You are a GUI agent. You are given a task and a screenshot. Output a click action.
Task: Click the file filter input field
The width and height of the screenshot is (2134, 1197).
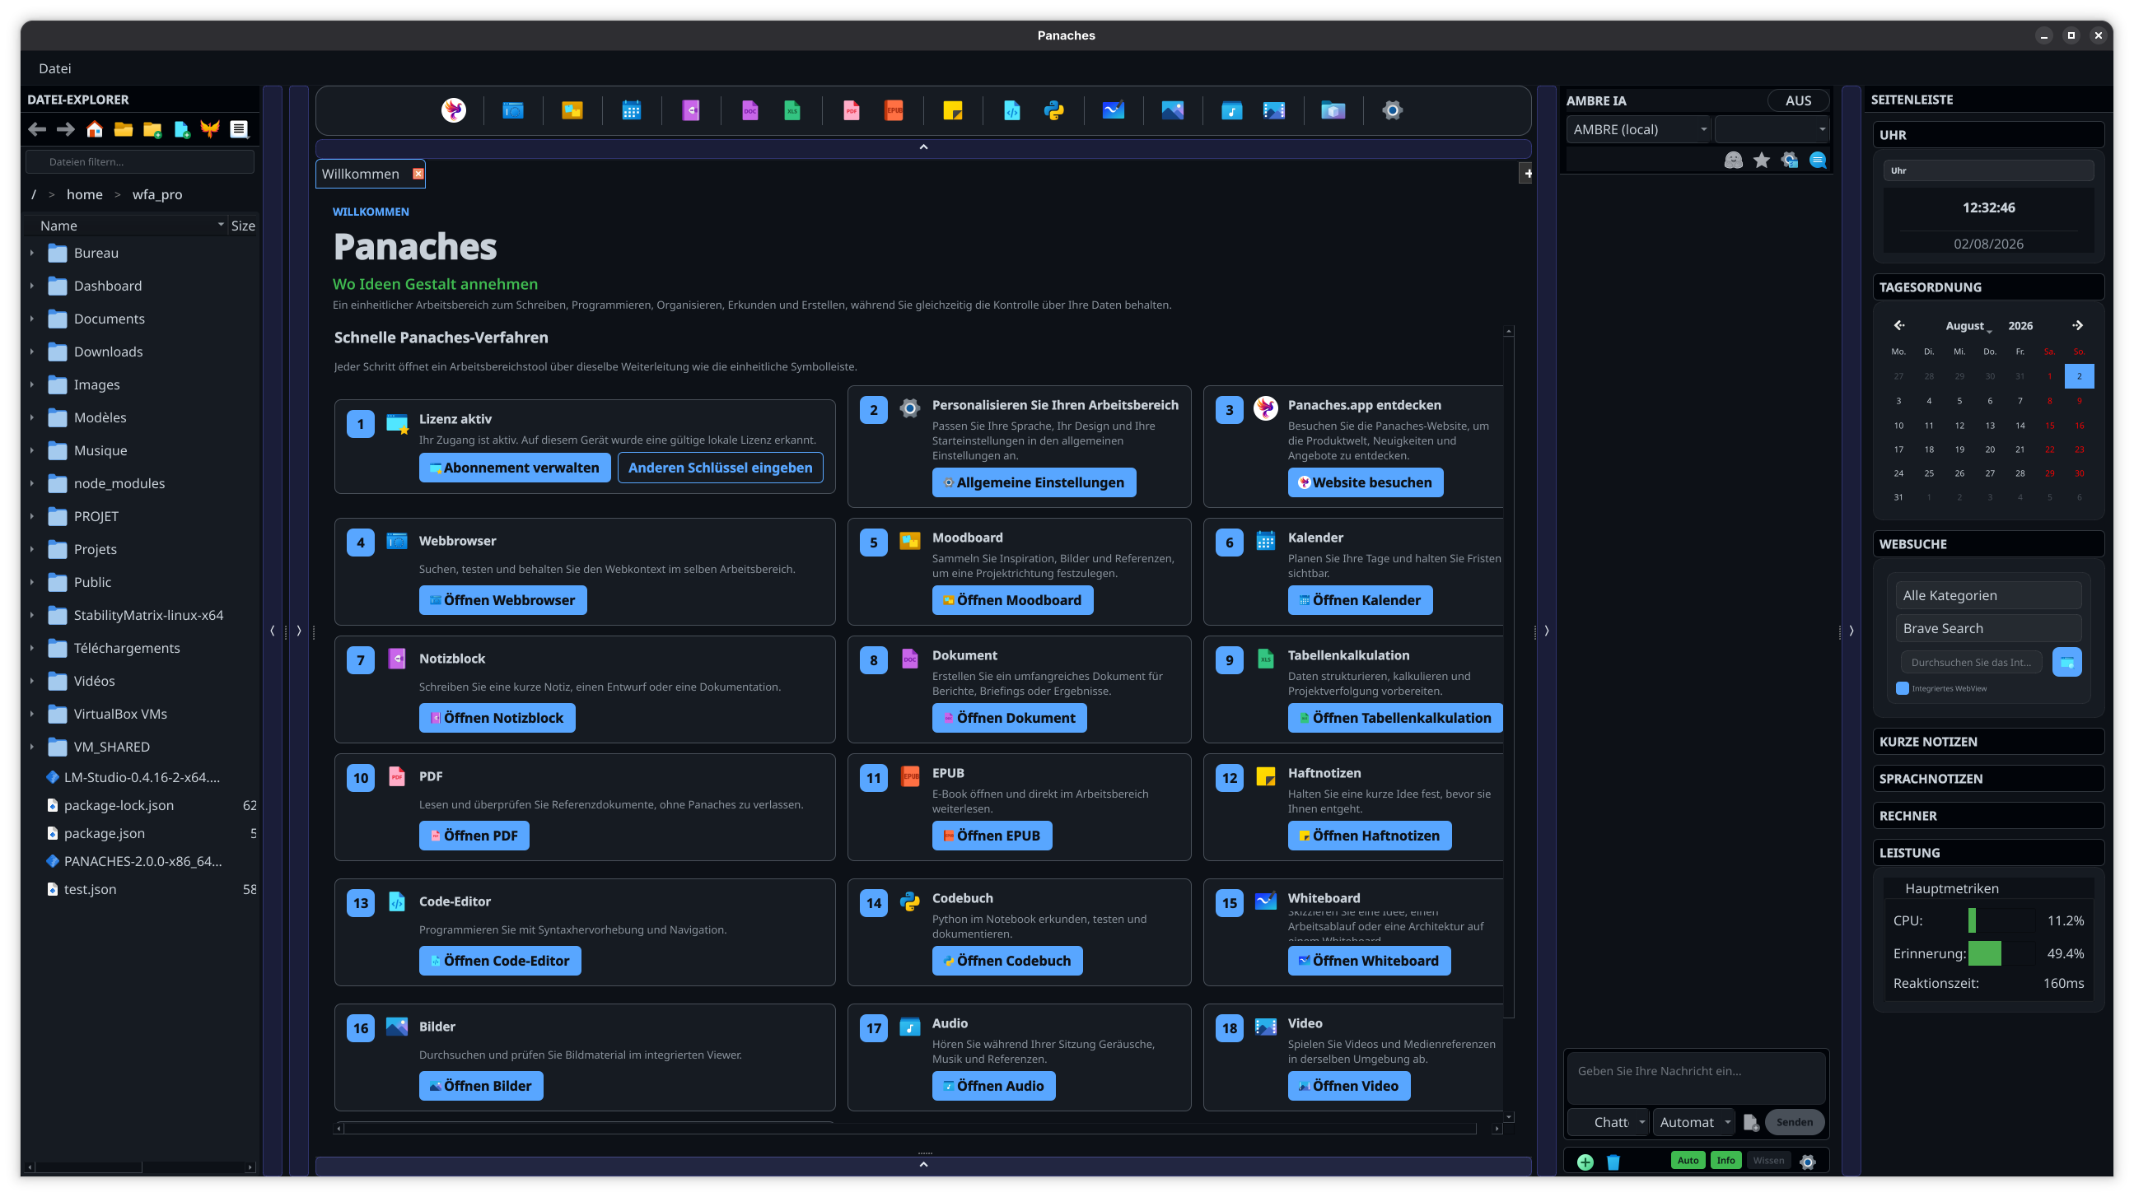point(140,161)
